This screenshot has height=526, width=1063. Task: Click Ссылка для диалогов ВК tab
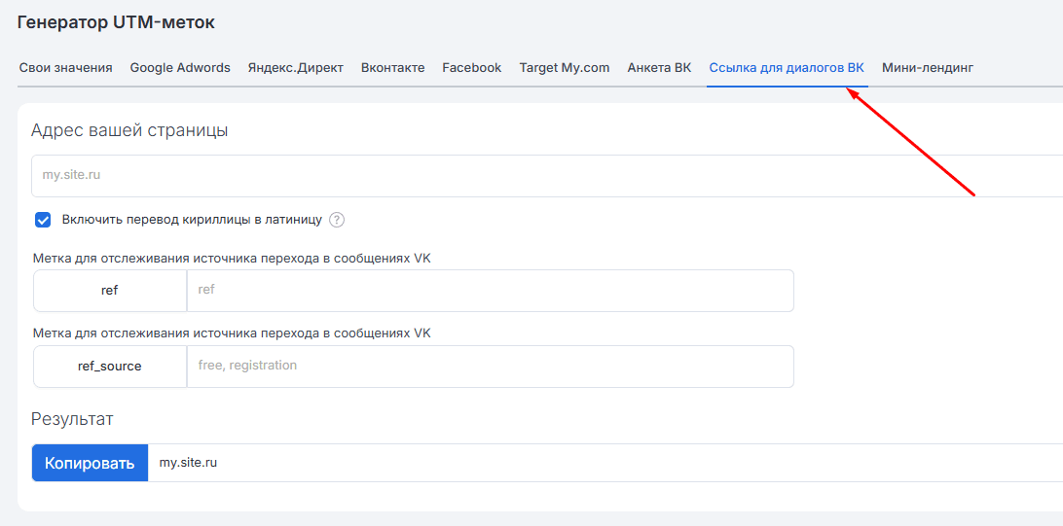(788, 68)
